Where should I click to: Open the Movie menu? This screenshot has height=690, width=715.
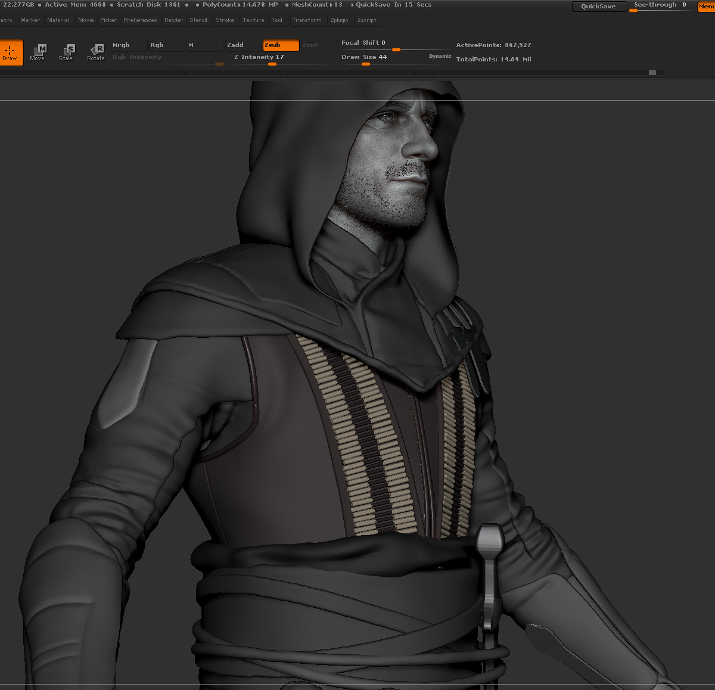(86, 20)
